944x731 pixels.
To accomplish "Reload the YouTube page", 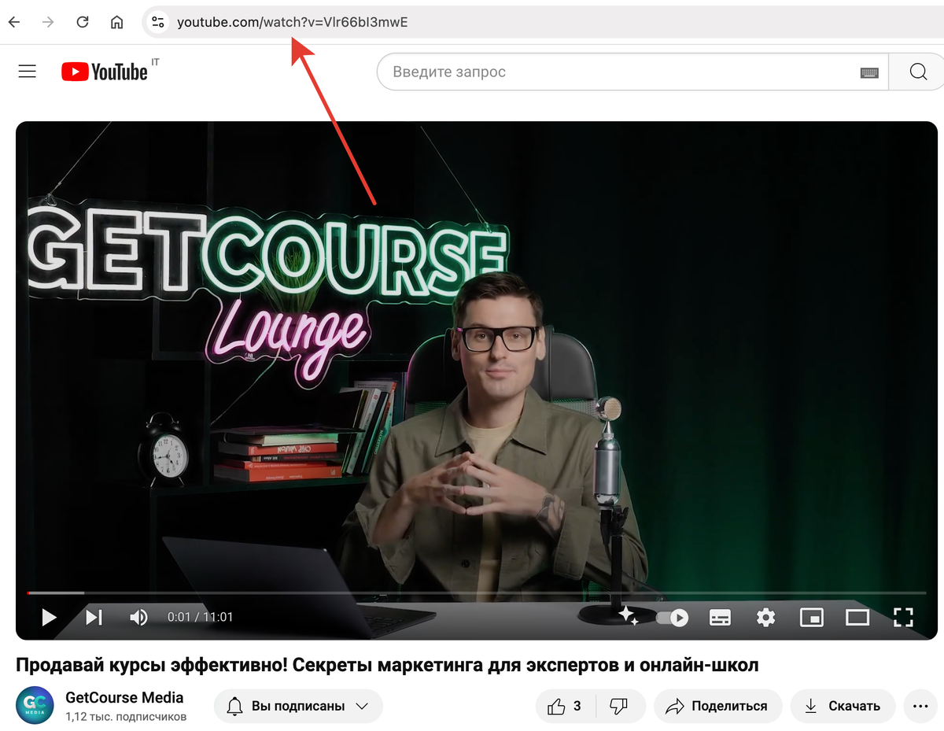I will point(82,22).
